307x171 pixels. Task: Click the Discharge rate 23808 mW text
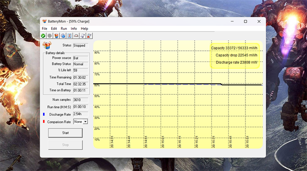(236, 62)
